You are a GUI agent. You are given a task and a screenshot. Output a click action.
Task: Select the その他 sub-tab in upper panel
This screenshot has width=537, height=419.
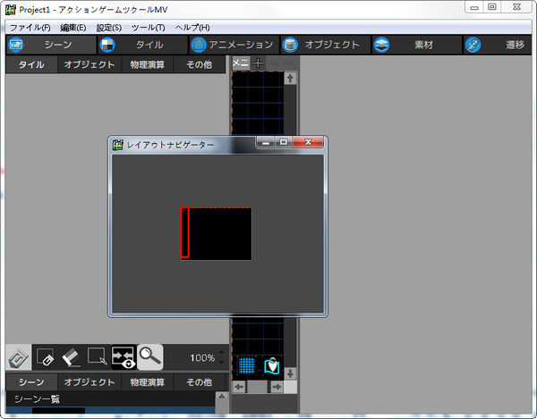(x=200, y=64)
